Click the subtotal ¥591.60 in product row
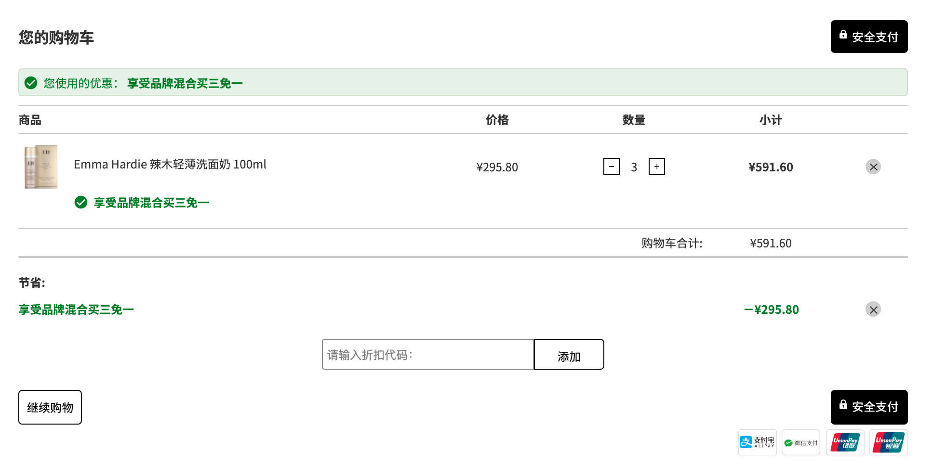Viewport: 933px width, 465px height. [x=771, y=167]
